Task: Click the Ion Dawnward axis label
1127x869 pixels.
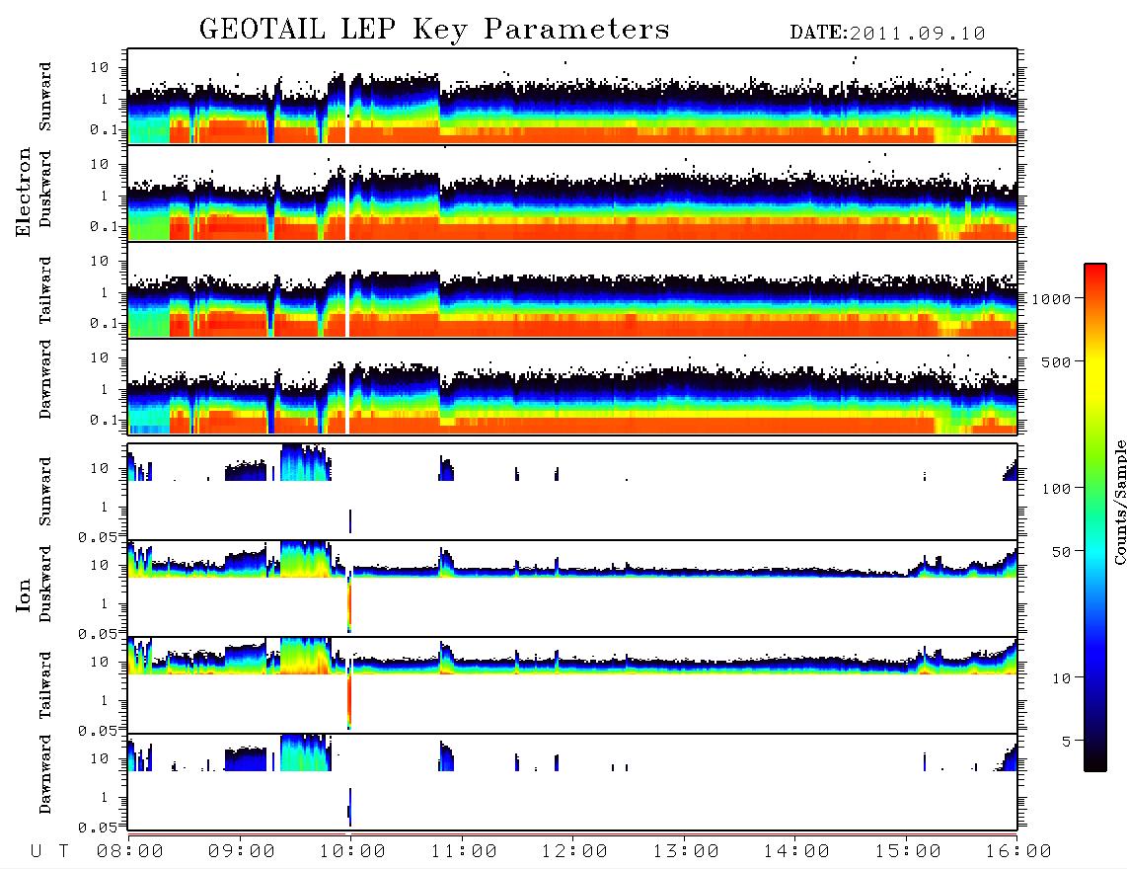Action: (x=45, y=774)
